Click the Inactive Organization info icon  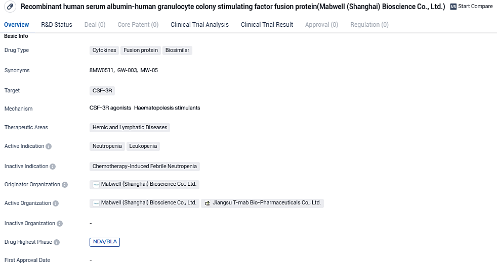click(60, 224)
